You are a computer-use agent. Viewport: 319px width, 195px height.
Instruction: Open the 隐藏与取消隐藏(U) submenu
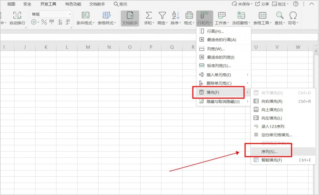224,101
